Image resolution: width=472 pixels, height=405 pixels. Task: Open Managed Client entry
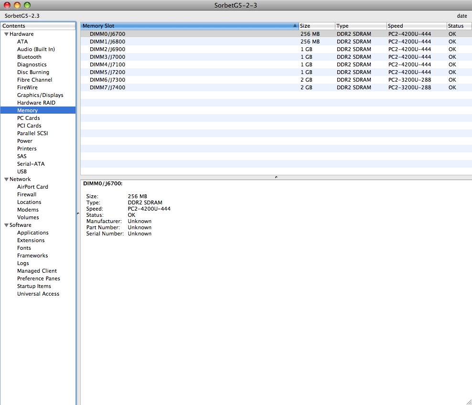pos(37,271)
